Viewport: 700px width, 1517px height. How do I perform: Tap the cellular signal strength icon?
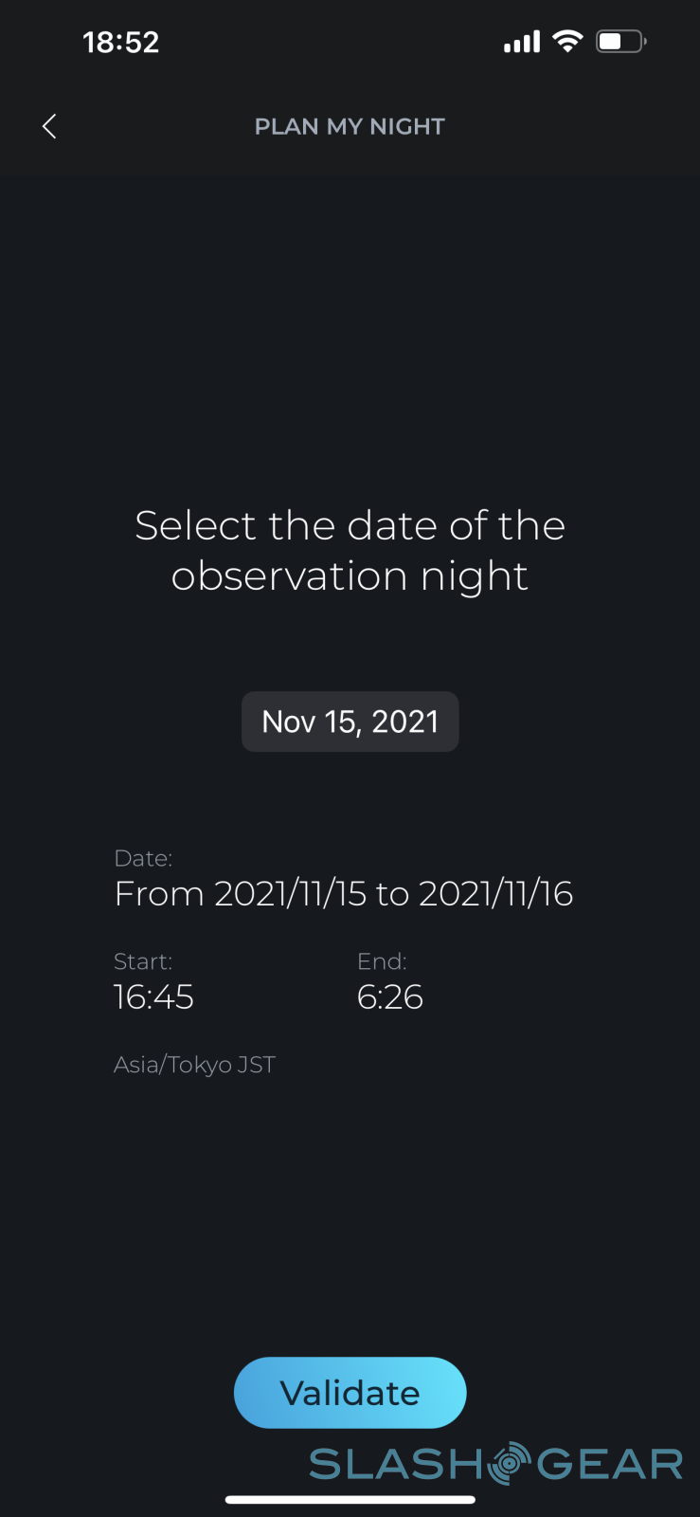coord(521,42)
